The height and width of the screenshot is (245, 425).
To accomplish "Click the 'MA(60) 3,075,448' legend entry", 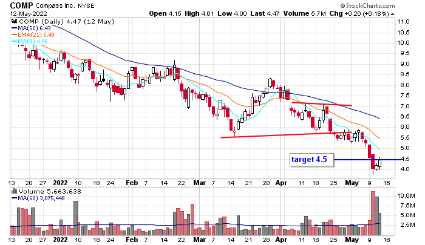I will click(x=38, y=198).
